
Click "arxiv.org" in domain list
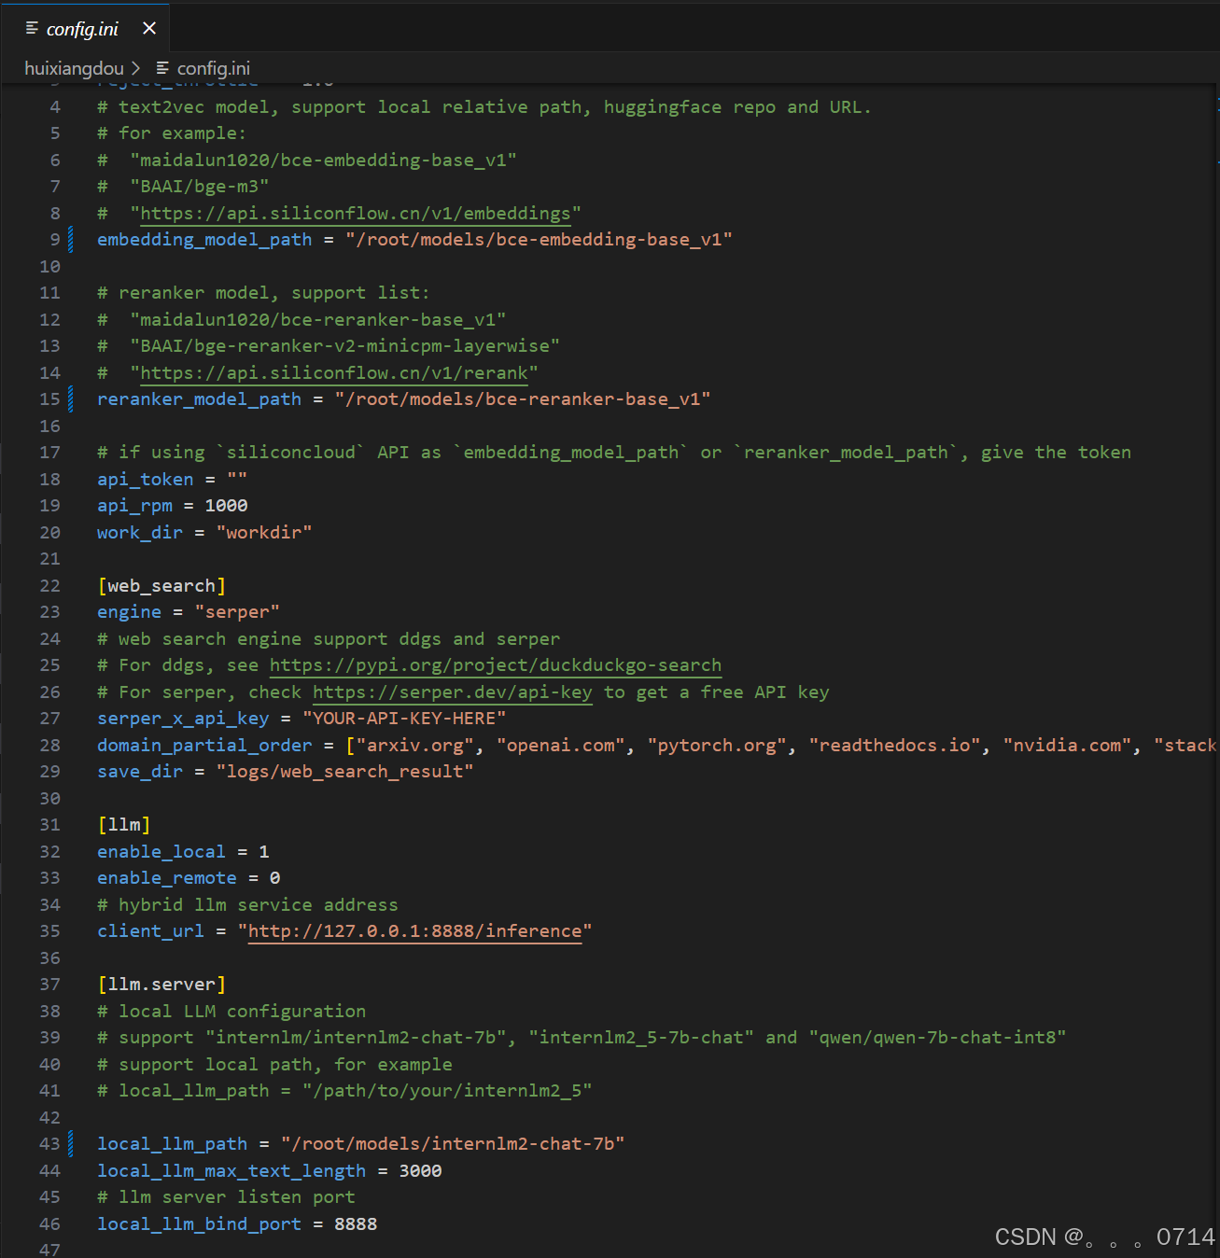[x=415, y=746]
